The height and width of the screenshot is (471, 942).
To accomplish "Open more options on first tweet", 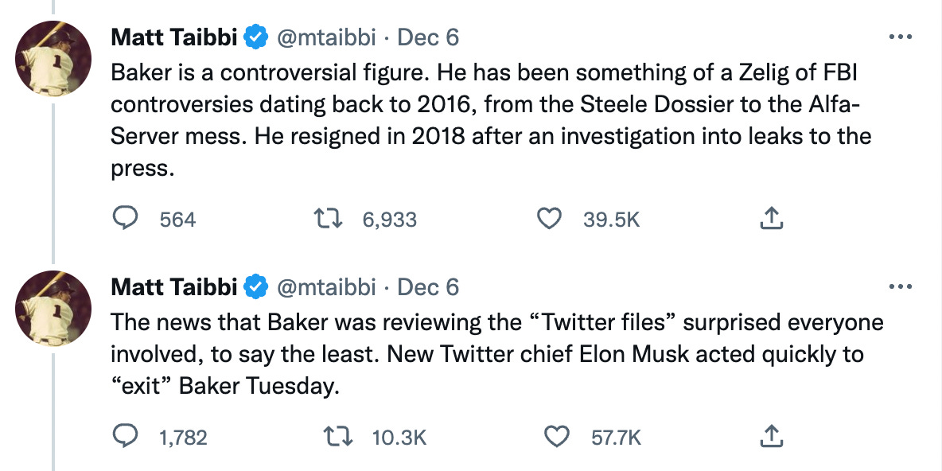I will (x=900, y=37).
